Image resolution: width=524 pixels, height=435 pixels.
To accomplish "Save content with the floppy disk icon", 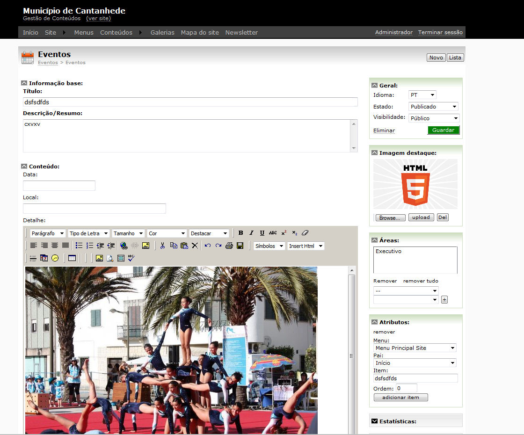I will click(240, 246).
